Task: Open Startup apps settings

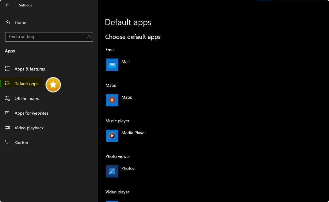Action: 21,143
